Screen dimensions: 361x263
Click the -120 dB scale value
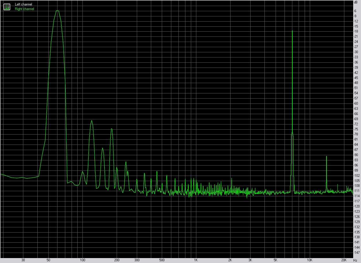357,206
